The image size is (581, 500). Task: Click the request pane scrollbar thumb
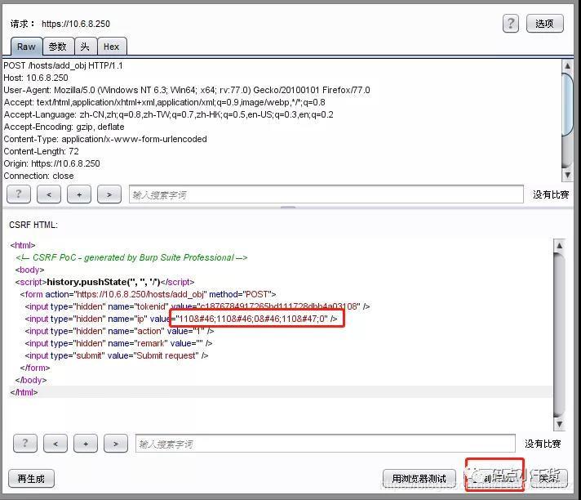point(567,105)
